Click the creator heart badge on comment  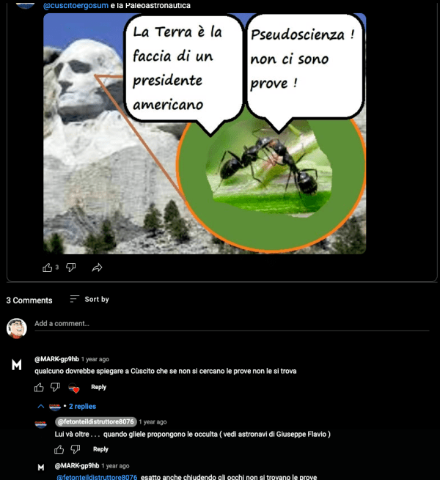coord(73,388)
